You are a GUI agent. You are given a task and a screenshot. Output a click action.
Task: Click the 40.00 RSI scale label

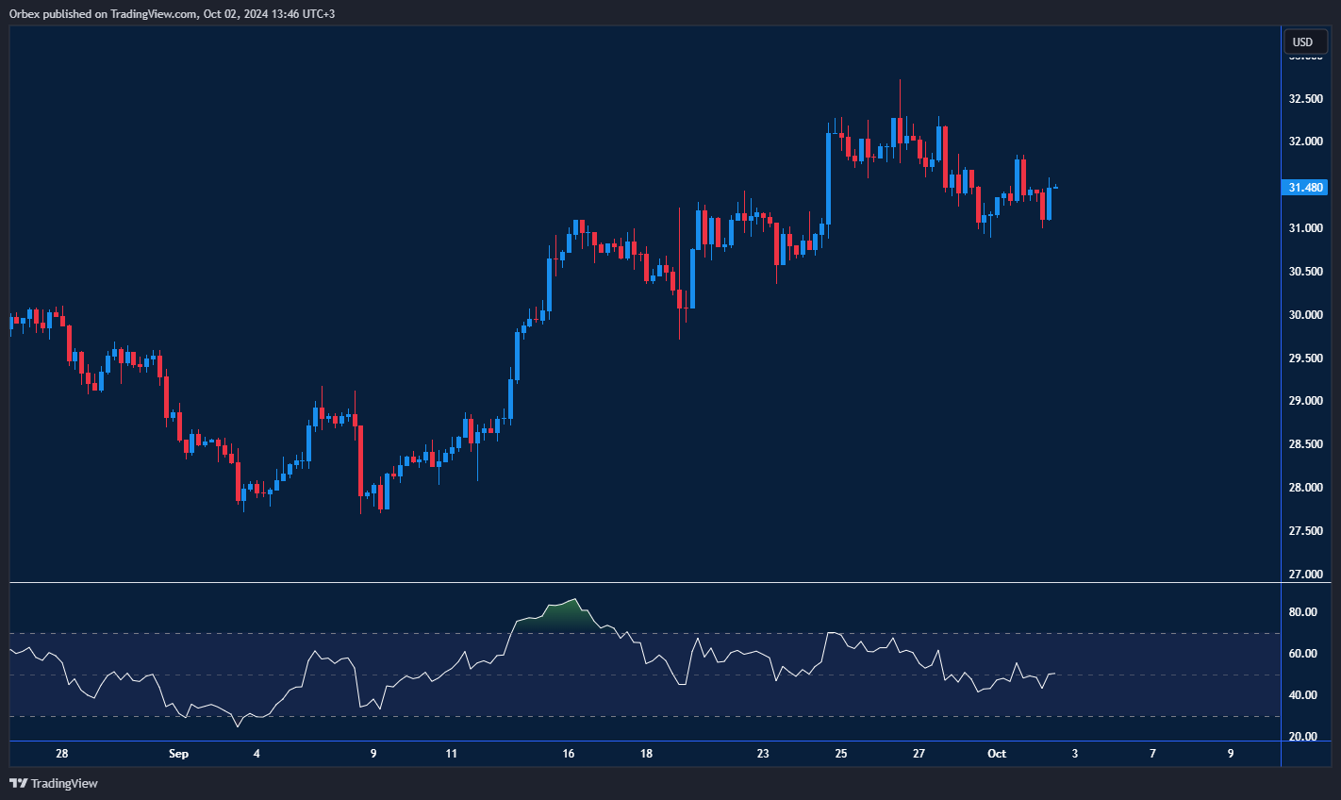point(1302,695)
